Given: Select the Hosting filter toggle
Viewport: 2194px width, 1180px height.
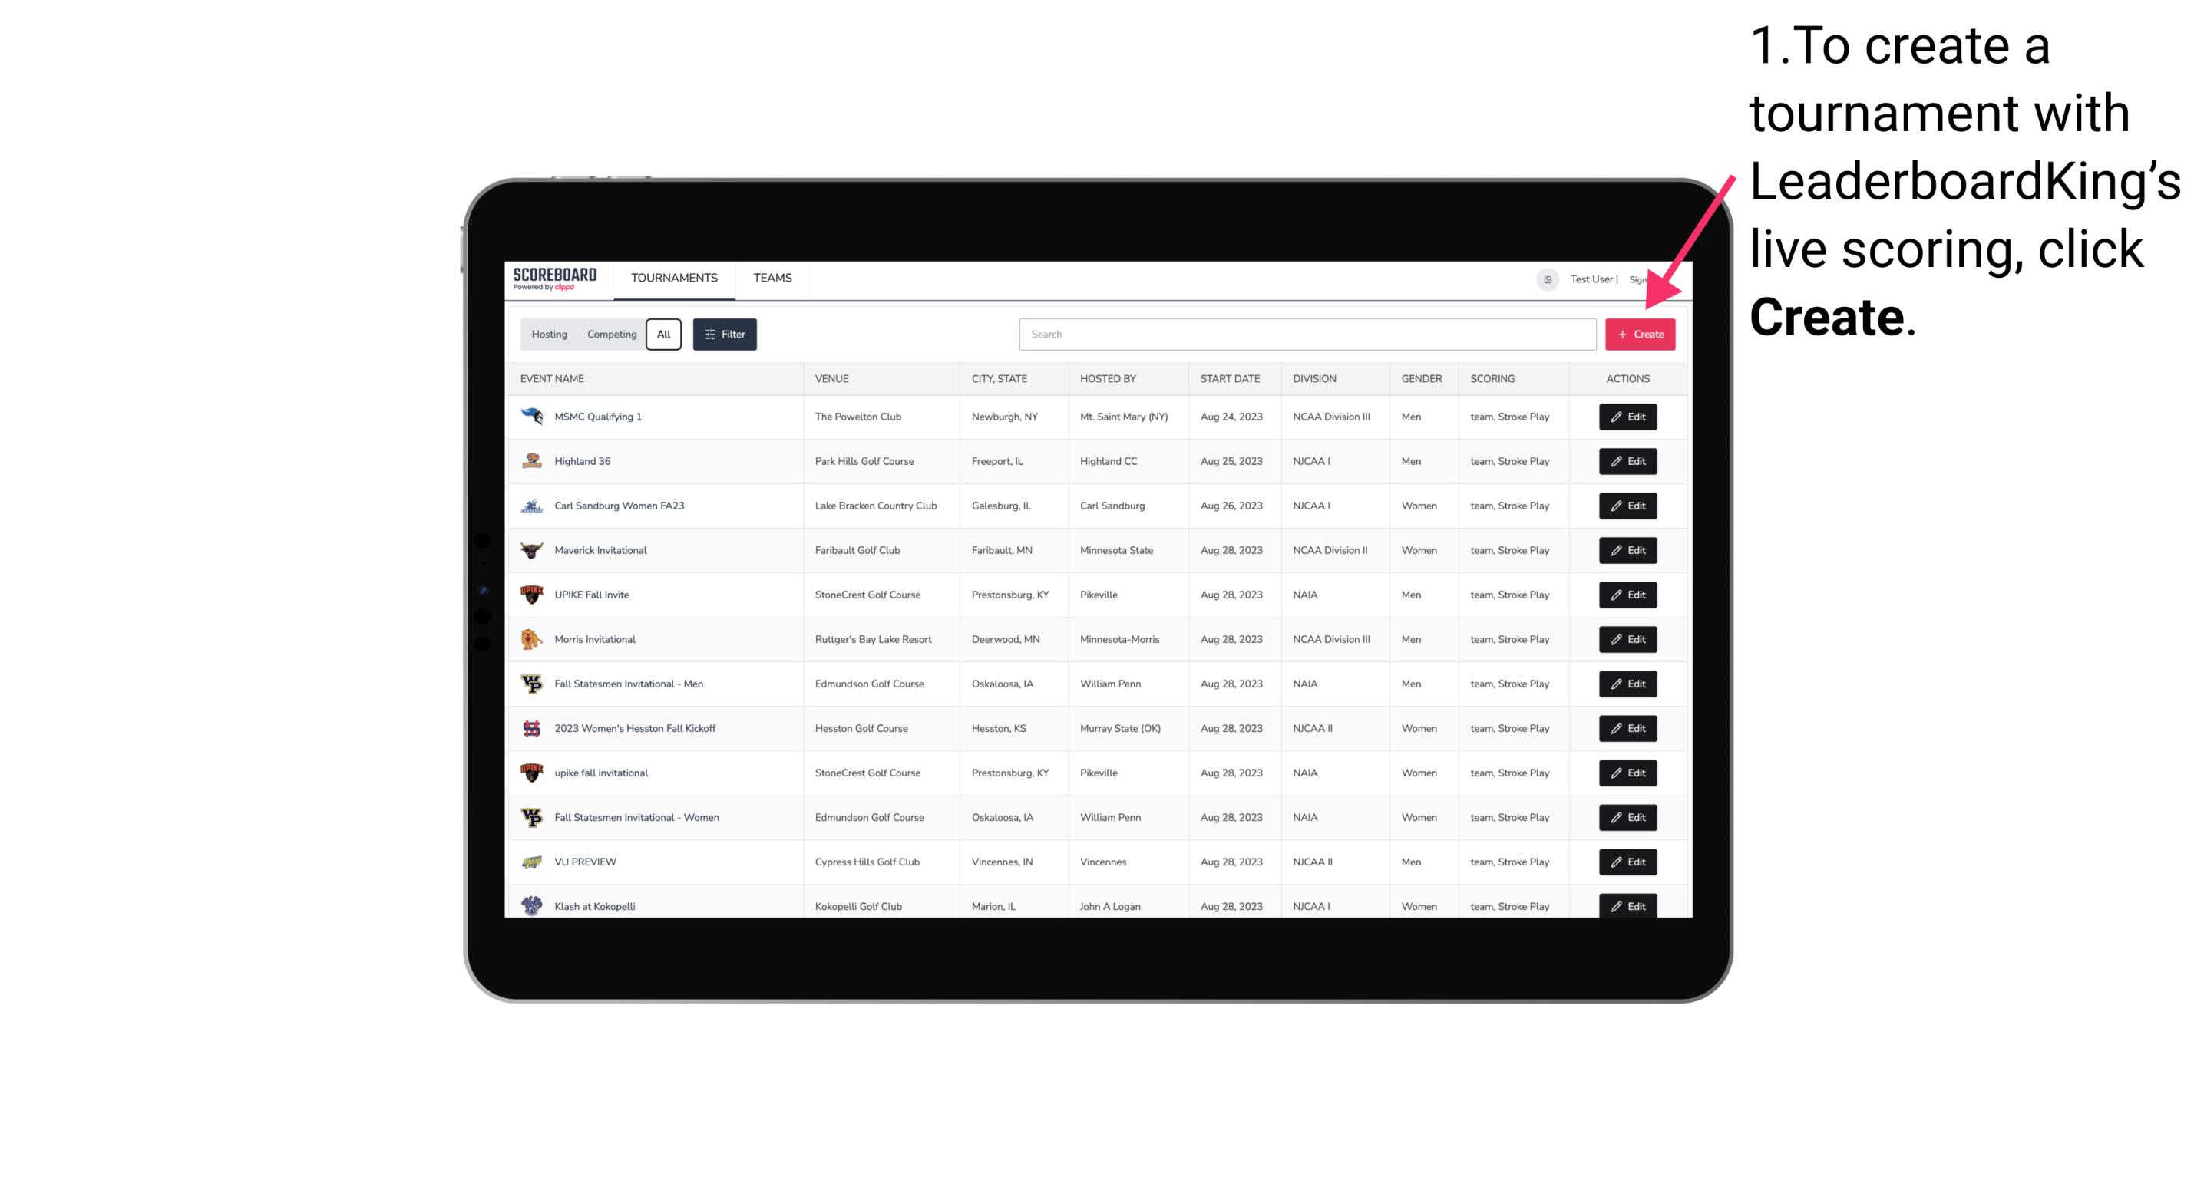Looking at the screenshot, I should (548, 335).
